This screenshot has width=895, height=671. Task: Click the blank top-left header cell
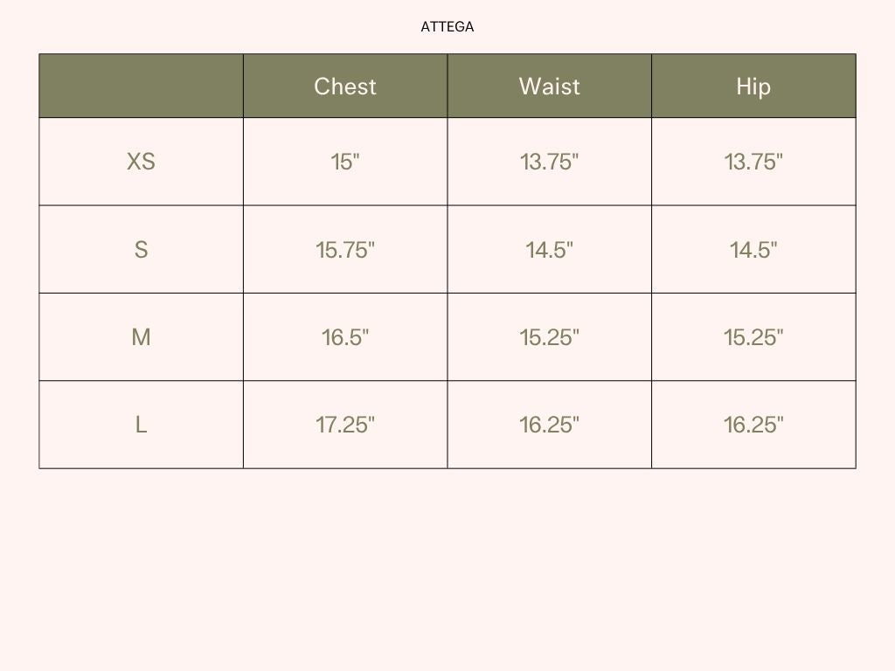coord(141,86)
